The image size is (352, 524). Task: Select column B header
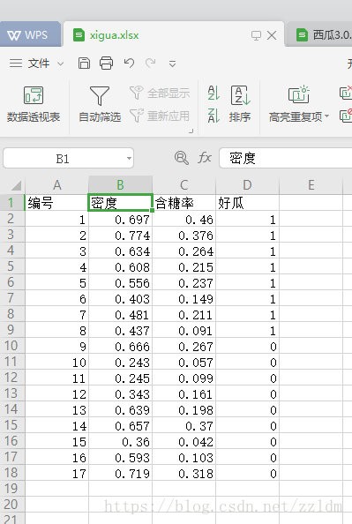(x=120, y=184)
